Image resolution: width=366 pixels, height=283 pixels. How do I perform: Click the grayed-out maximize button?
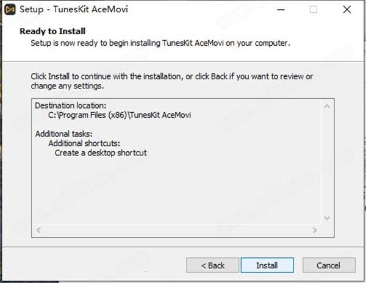(x=314, y=10)
